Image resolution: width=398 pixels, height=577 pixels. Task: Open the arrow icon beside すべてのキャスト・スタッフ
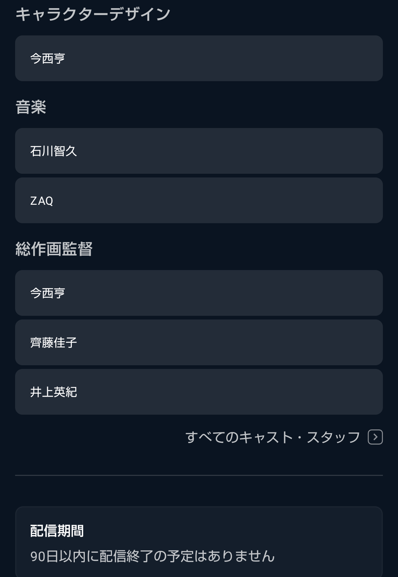(375, 437)
